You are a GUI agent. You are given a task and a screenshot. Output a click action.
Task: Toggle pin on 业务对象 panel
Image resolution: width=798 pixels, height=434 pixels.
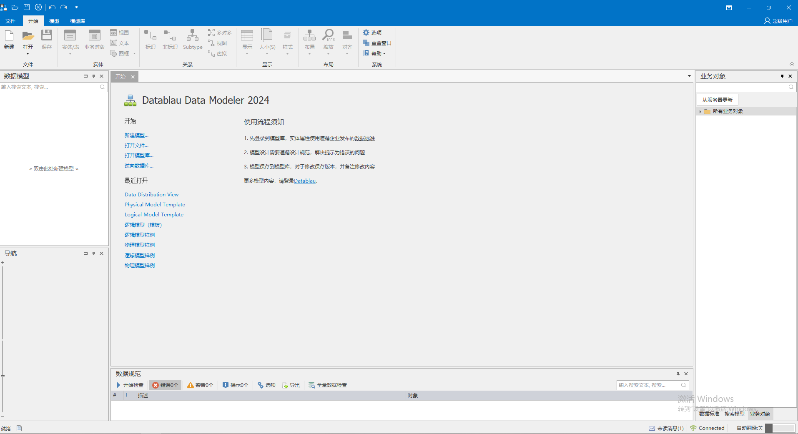point(782,76)
